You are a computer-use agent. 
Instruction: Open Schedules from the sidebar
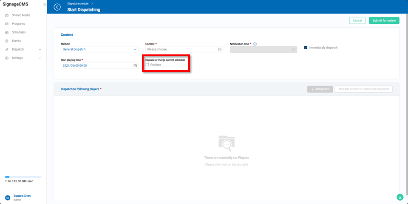19,32
